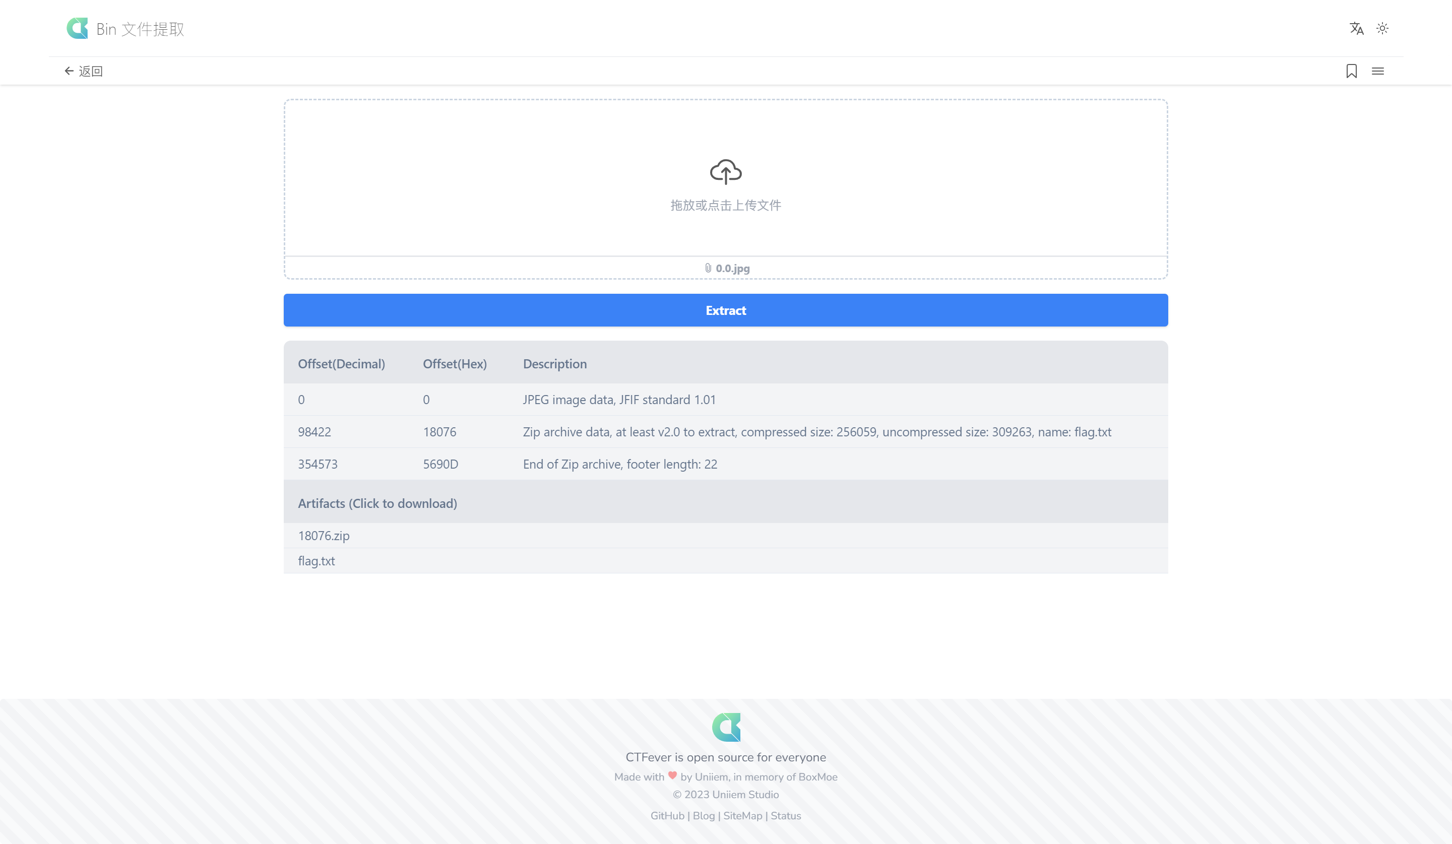
Task: Download the flag.txt artifact
Action: (316, 560)
